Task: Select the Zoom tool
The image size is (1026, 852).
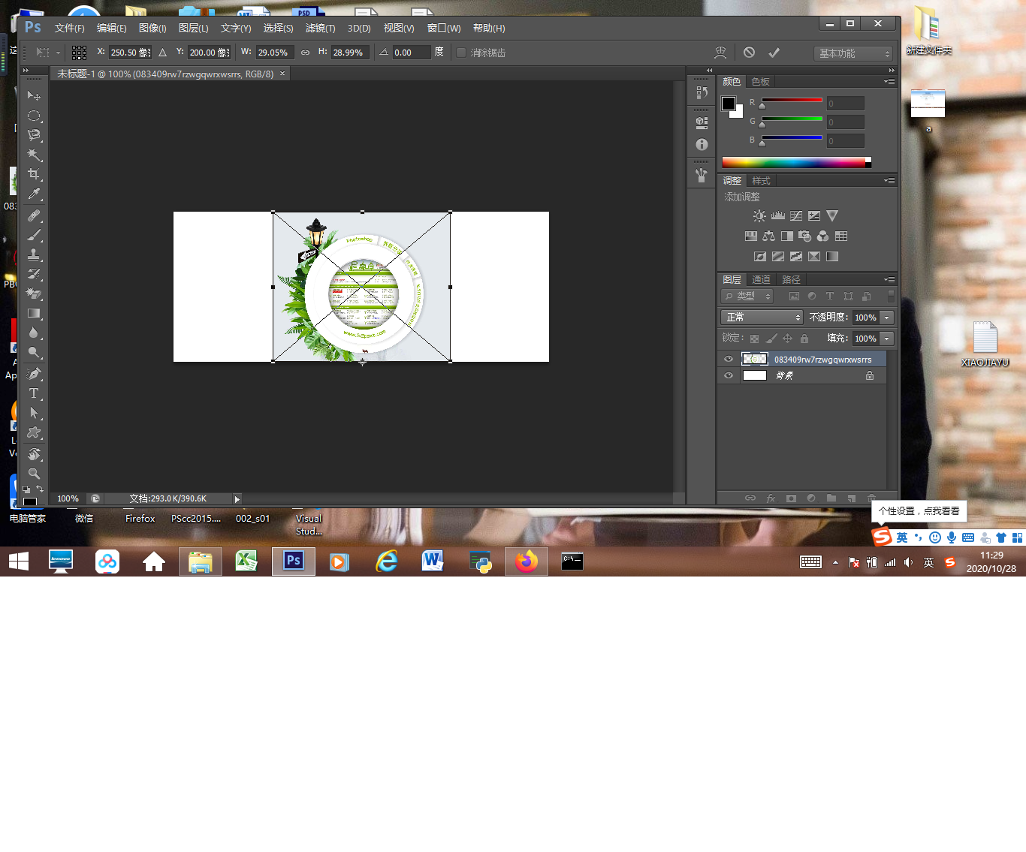Action: tap(34, 474)
